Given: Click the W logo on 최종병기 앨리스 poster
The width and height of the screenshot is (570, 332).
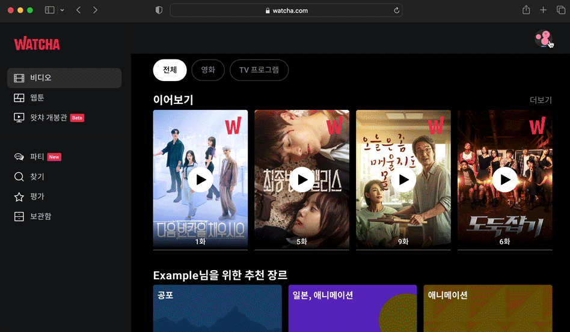Looking at the screenshot, I should click(334, 125).
